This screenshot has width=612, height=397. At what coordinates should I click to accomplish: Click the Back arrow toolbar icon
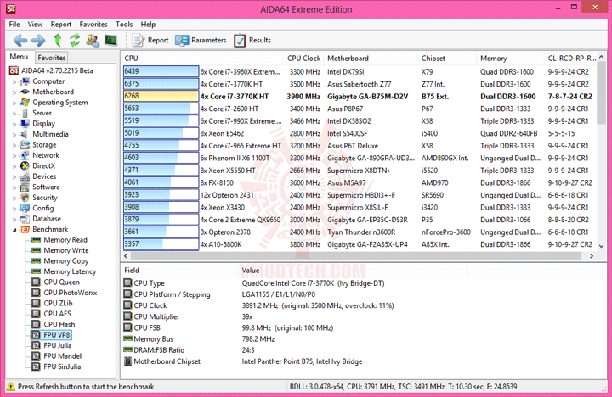pyautogui.click(x=20, y=40)
